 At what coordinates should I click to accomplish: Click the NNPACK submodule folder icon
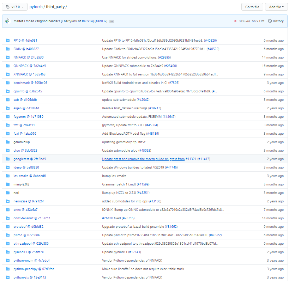coord(8,57)
